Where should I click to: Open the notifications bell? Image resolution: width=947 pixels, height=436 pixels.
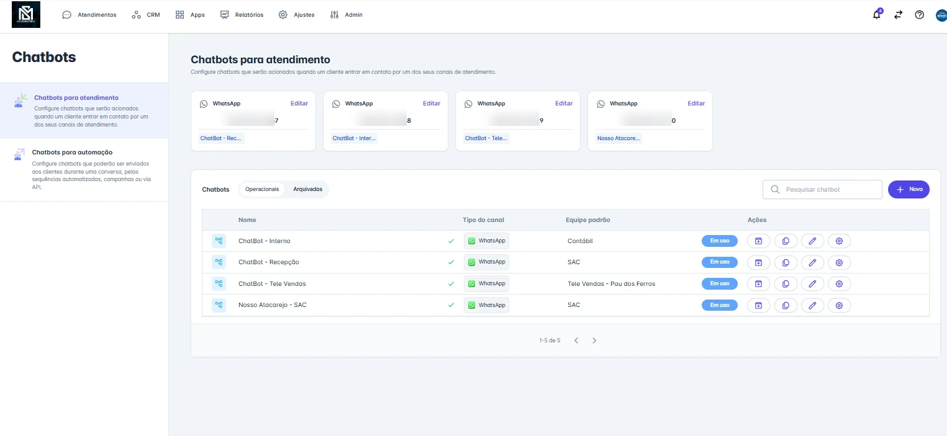(x=877, y=15)
